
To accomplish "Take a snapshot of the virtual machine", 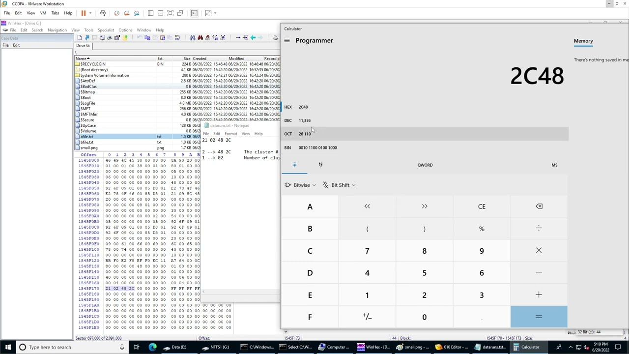I will click(x=117, y=13).
